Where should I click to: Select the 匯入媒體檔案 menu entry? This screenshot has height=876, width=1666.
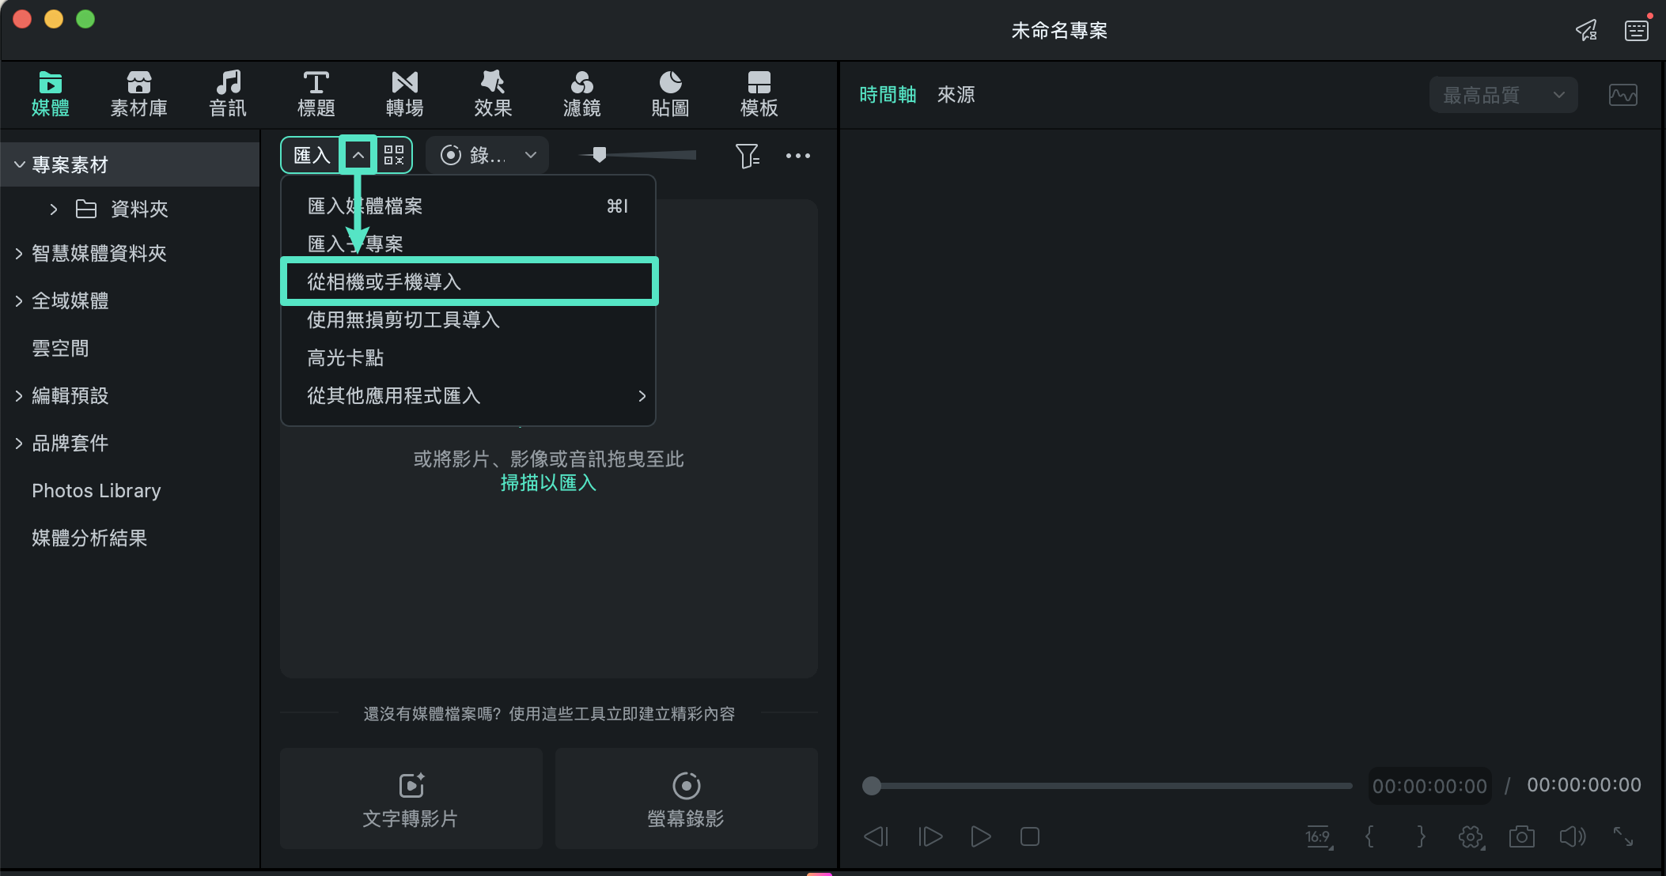[468, 206]
